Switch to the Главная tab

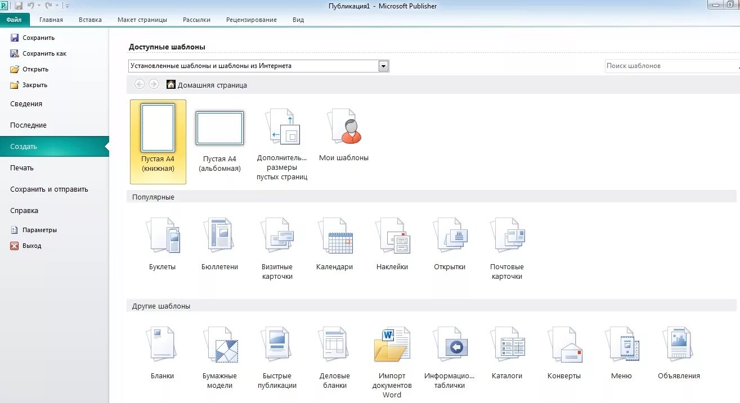click(51, 19)
